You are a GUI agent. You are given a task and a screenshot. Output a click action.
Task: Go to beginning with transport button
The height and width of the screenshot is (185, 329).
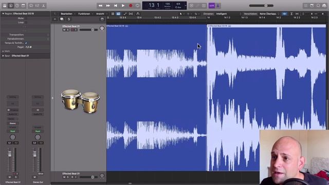coord(116,6)
